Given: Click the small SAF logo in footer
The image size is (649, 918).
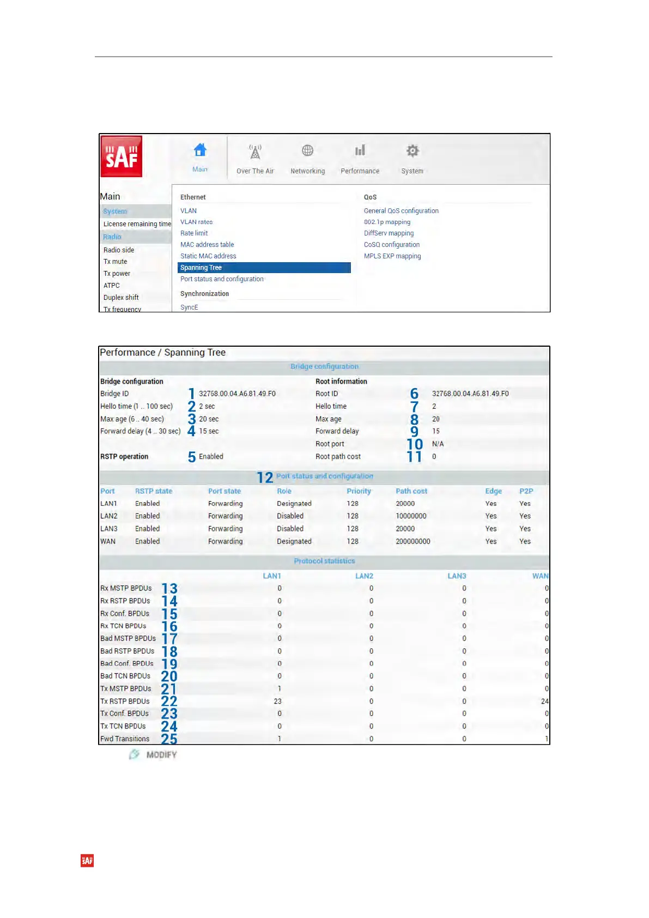Looking at the screenshot, I should (87, 861).
